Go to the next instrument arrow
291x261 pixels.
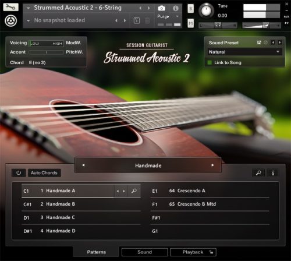point(149,8)
